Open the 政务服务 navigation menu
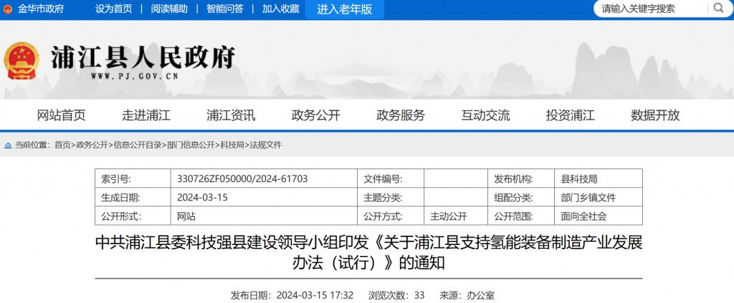This screenshot has width=734, height=303. [x=401, y=115]
